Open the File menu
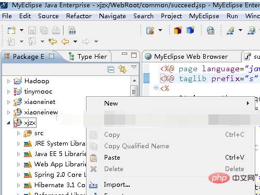The image size is (260, 195). point(7,16)
